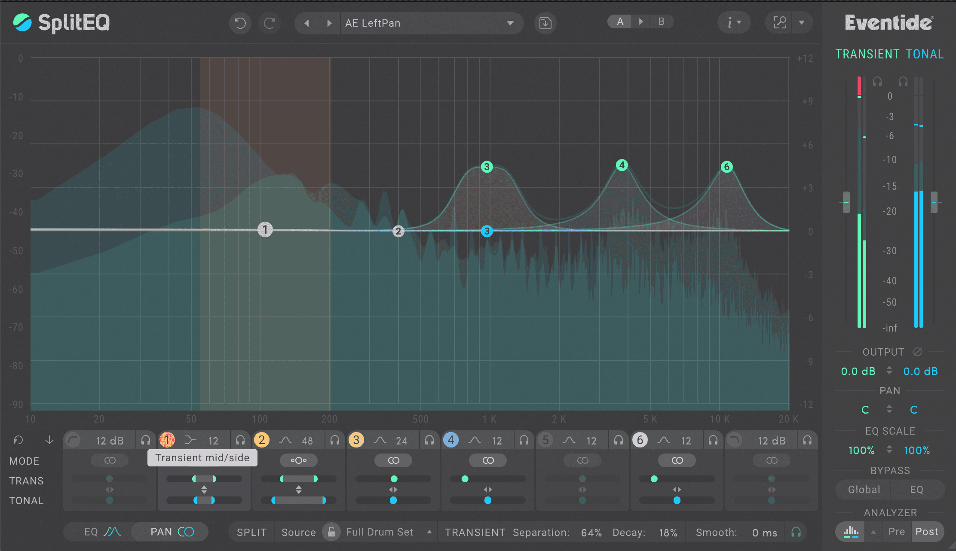Adjust band 3 transient pan slider
Viewport: 956px width, 551px height.
click(x=393, y=479)
